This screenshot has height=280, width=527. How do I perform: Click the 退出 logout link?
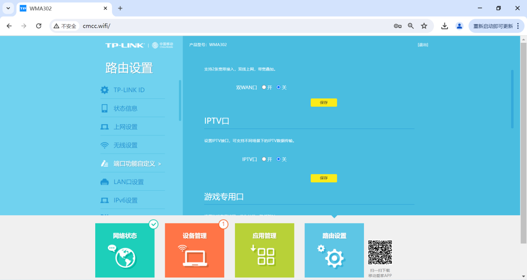pyautogui.click(x=423, y=44)
